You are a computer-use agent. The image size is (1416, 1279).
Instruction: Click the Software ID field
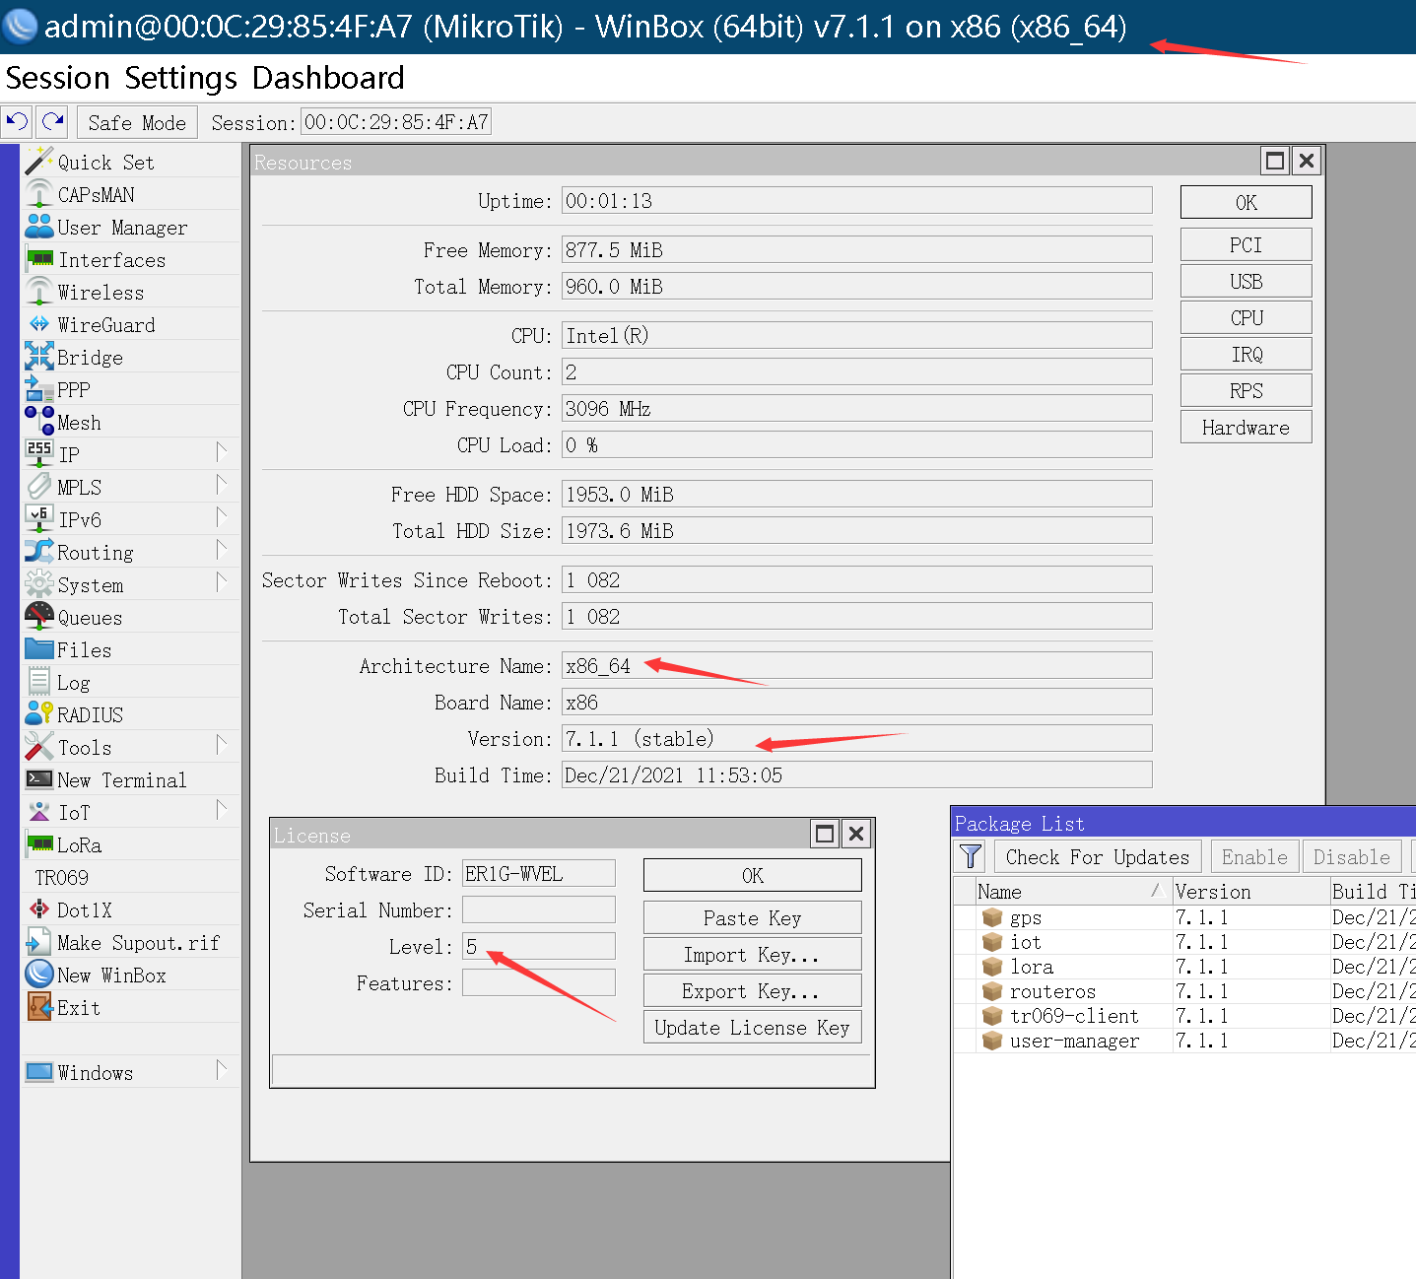pyautogui.click(x=539, y=873)
